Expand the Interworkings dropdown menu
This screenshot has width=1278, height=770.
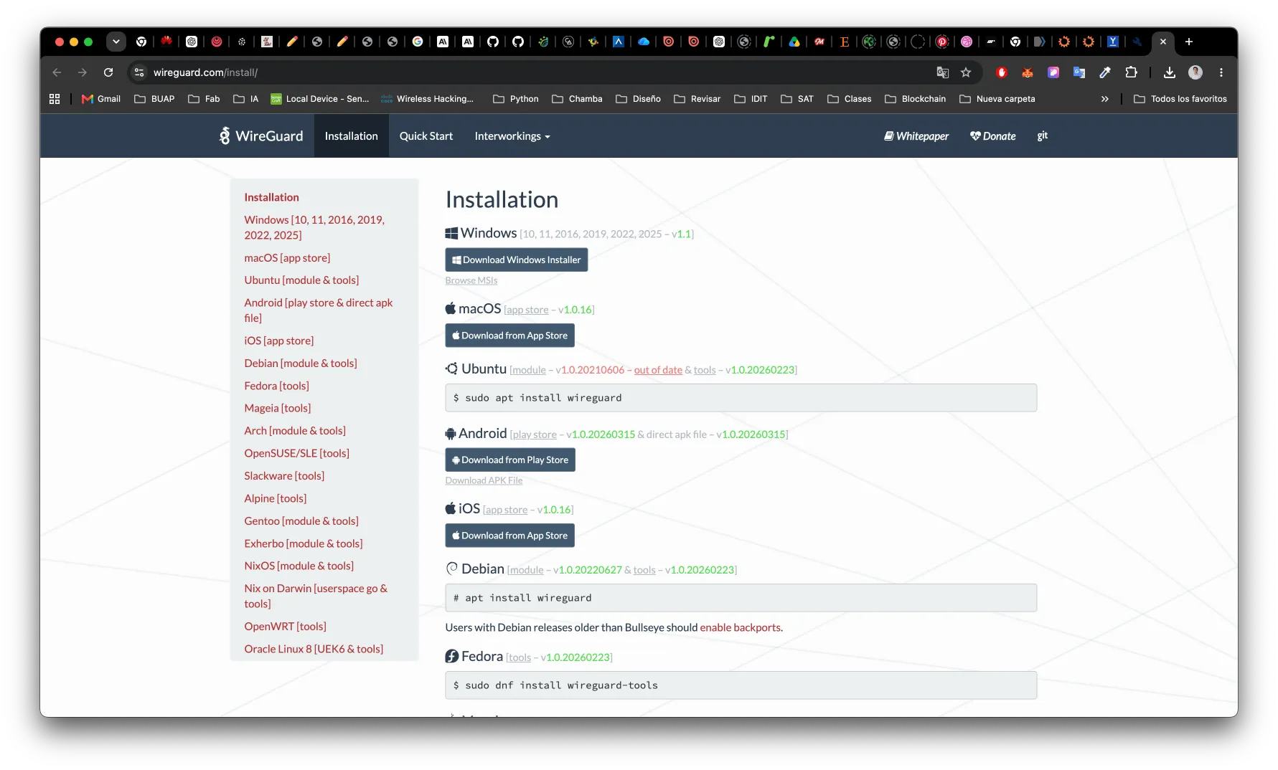point(512,136)
